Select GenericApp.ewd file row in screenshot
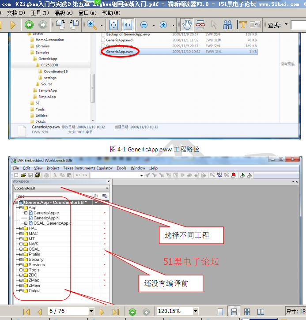This screenshot has width=306, height=320. [179, 40]
